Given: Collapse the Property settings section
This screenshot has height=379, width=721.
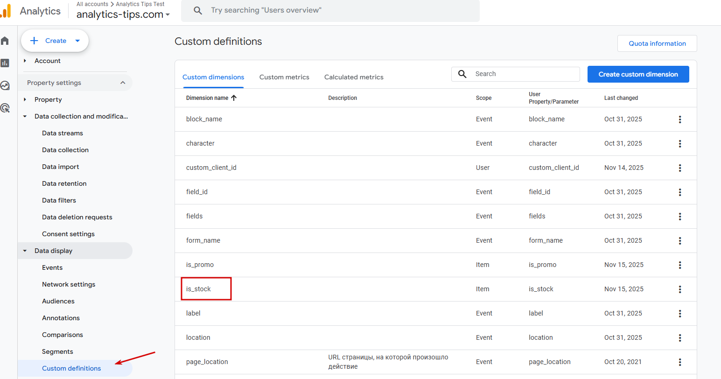Looking at the screenshot, I should (123, 83).
